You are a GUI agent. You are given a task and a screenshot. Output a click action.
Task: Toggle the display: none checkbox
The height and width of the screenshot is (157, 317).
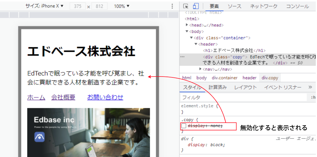pos(184,126)
